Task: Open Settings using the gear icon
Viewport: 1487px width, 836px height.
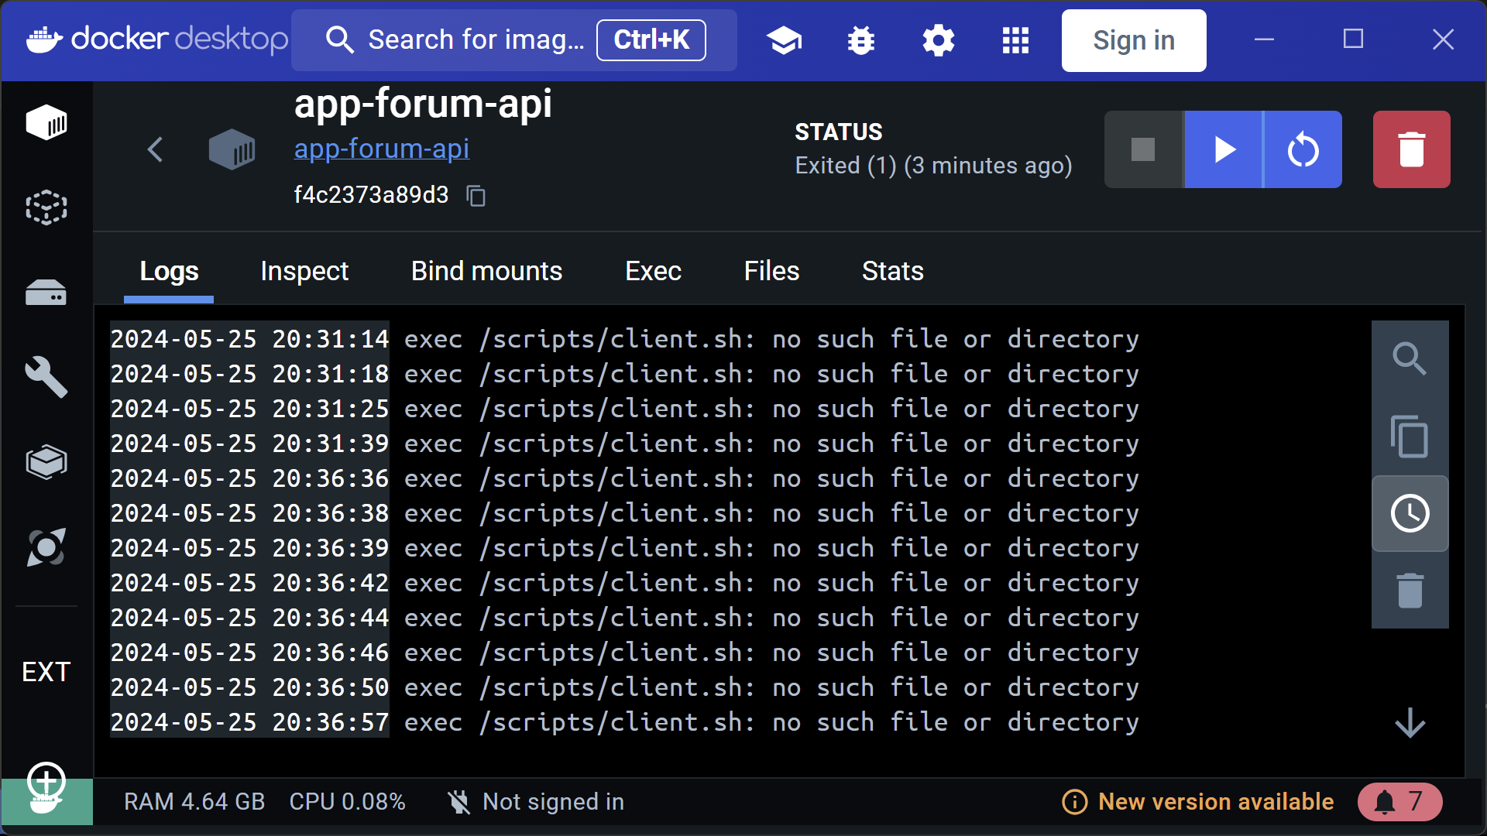Action: pos(939,40)
